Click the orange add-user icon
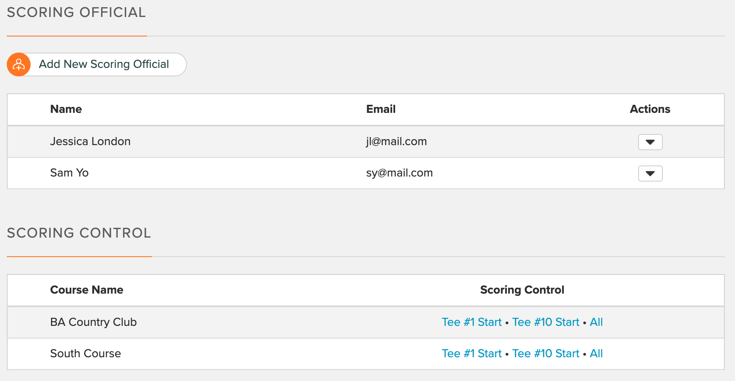Viewport: 735px width, 381px height. point(19,64)
